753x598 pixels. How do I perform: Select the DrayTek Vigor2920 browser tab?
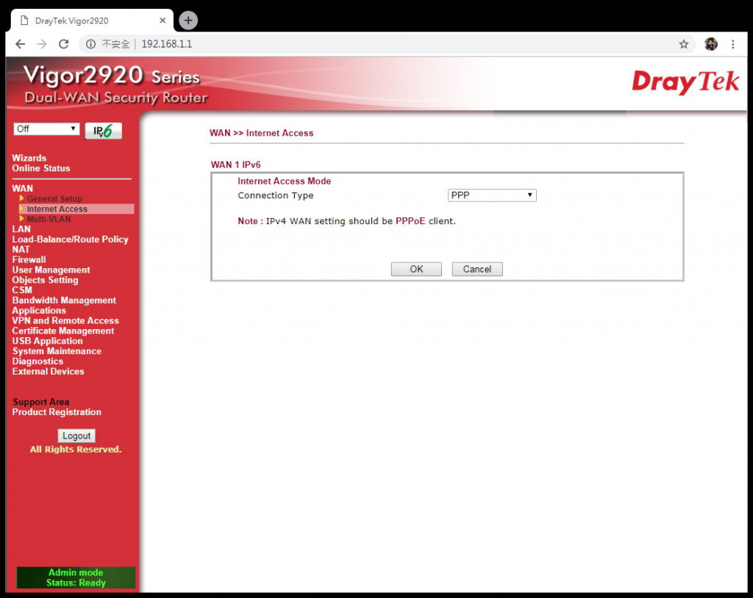pyautogui.click(x=92, y=21)
